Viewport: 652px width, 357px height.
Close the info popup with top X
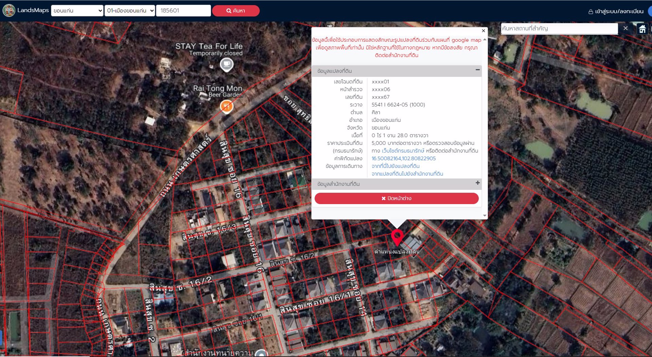[483, 31]
